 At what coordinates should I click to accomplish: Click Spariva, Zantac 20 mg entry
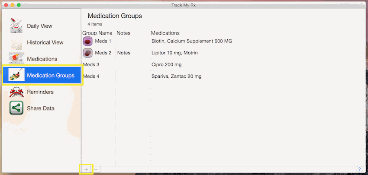pyautogui.click(x=177, y=76)
